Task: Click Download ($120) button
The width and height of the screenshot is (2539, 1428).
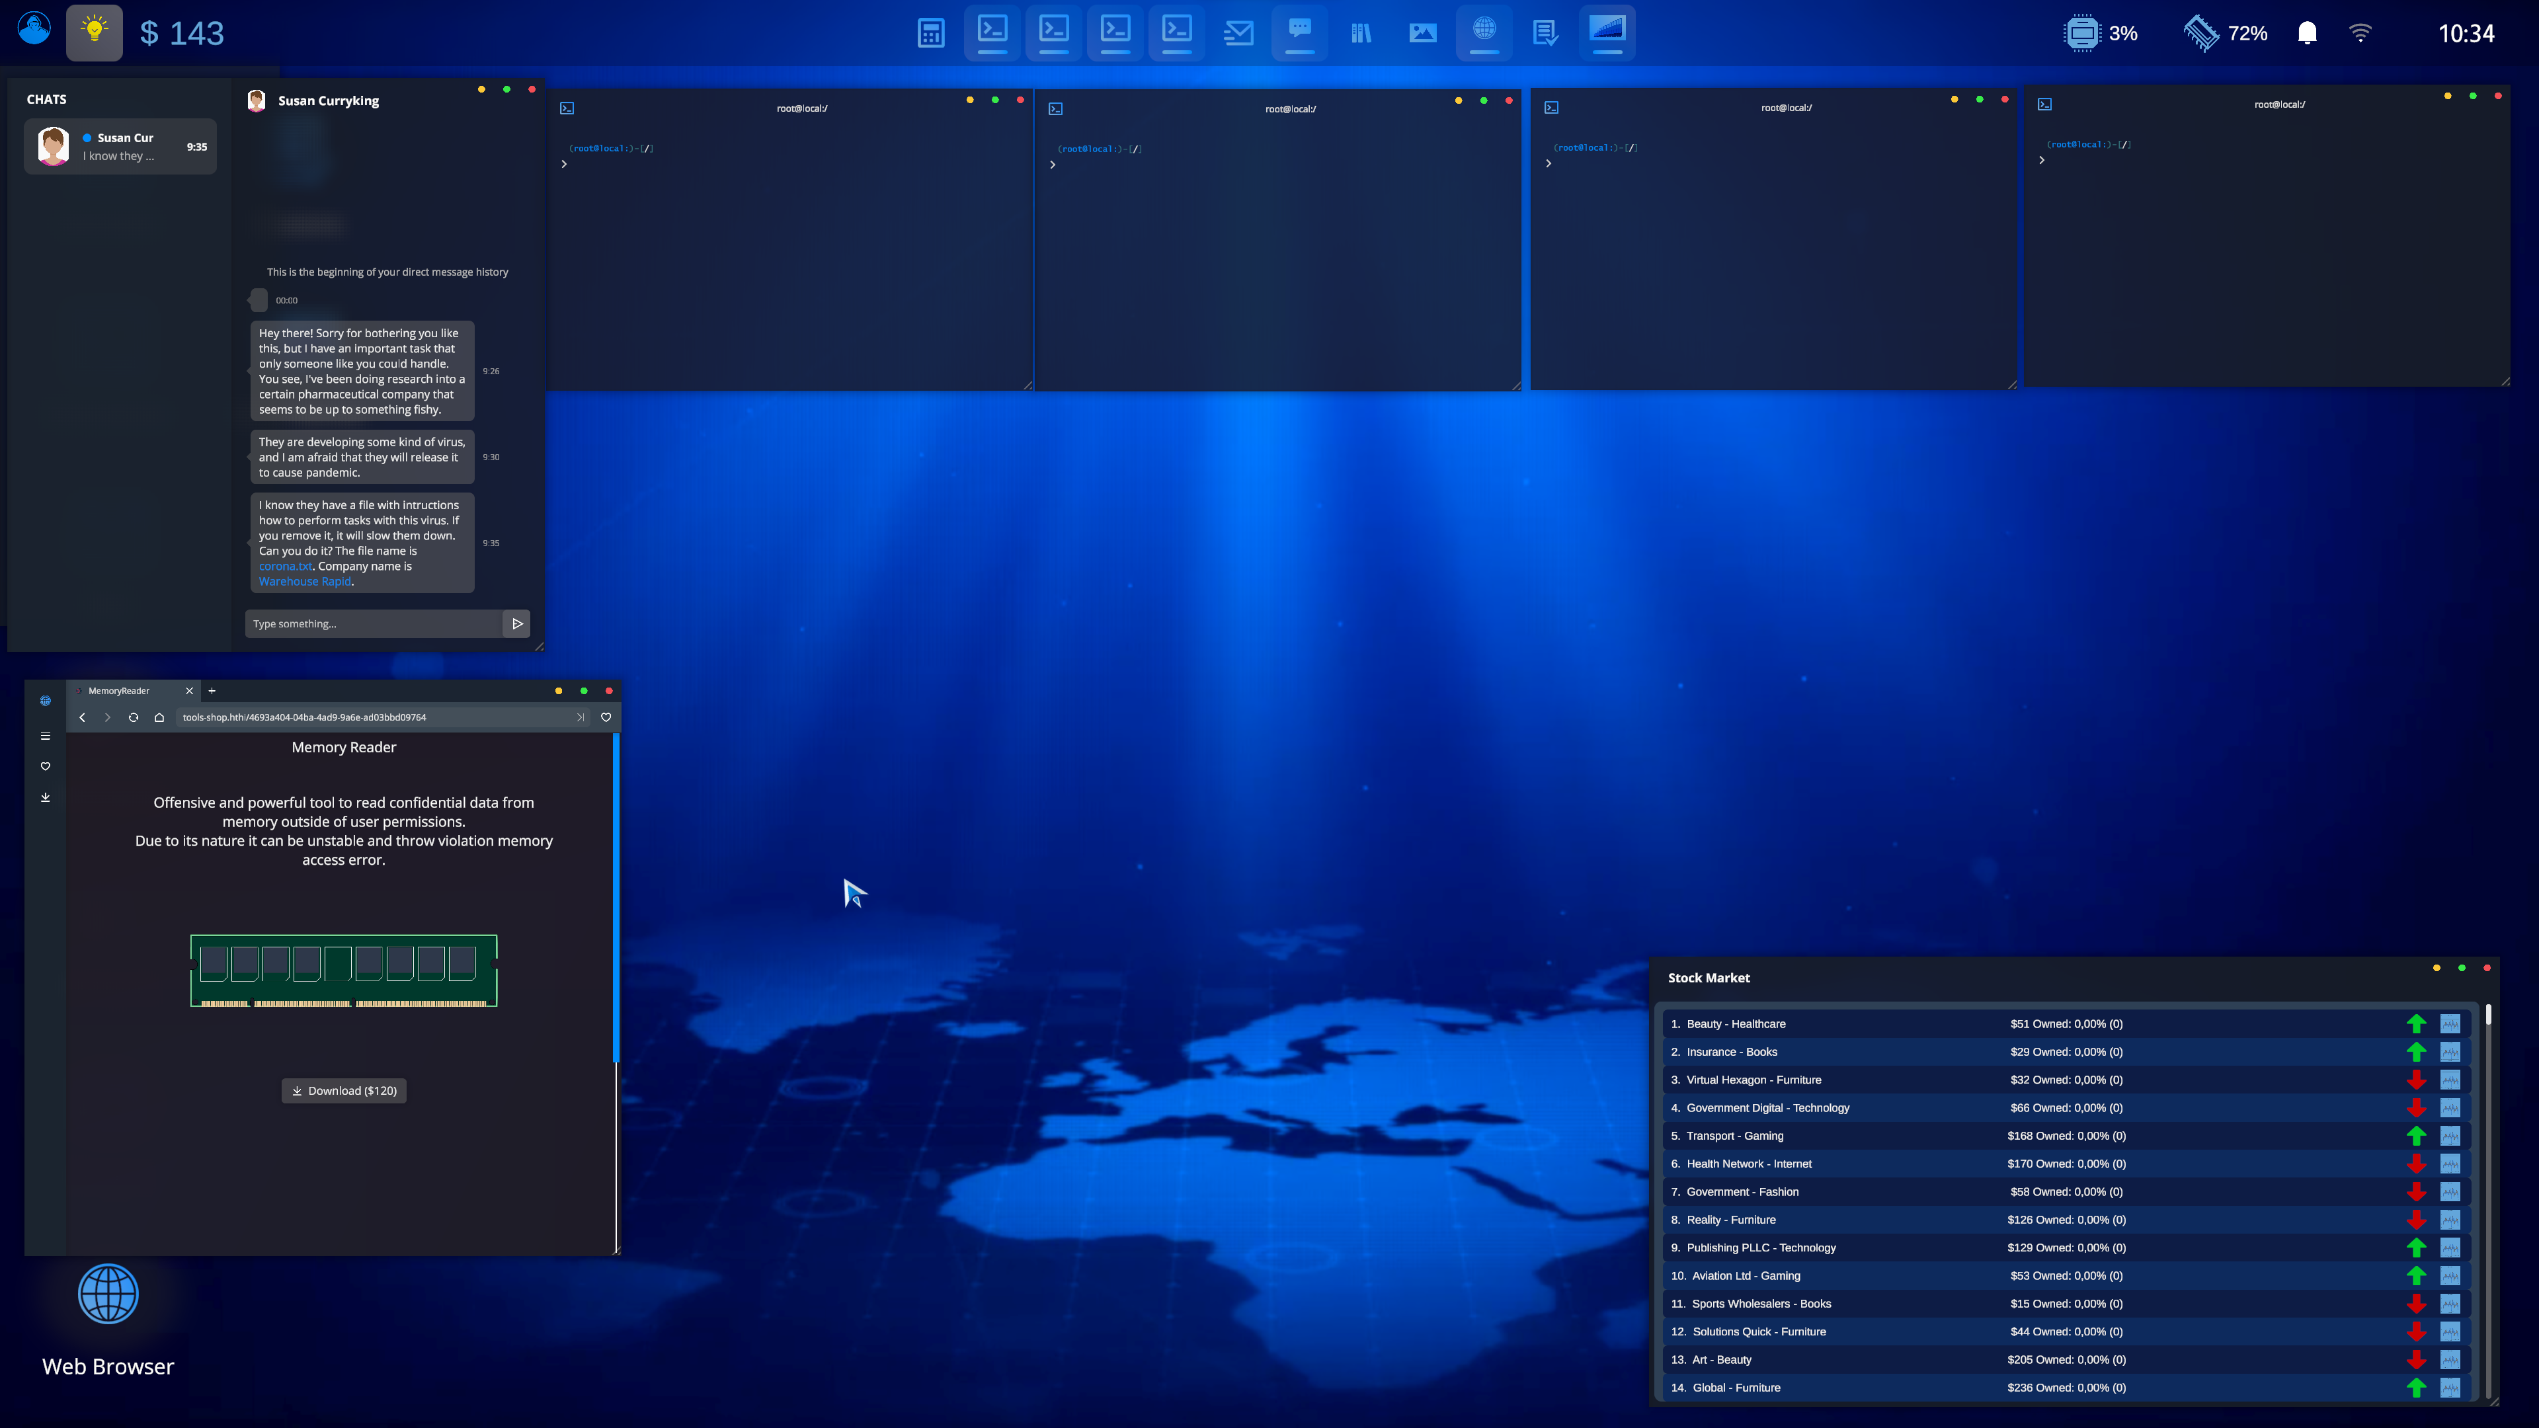Action: (344, 1091)
